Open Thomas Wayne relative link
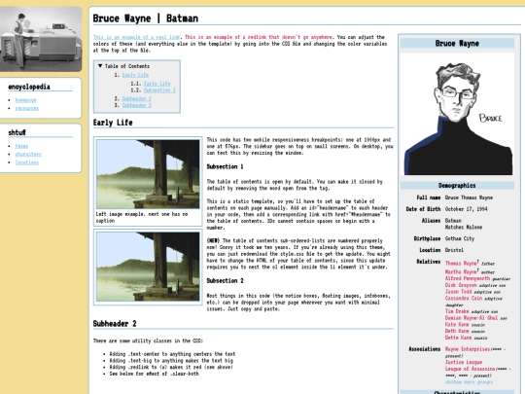 (461, 264)
